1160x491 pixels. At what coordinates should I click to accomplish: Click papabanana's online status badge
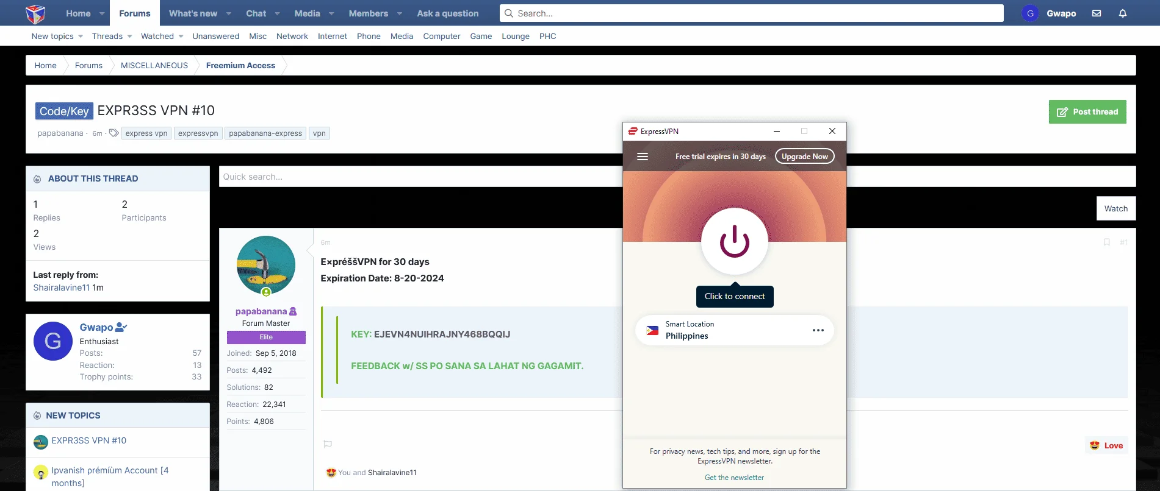(266, 292)
